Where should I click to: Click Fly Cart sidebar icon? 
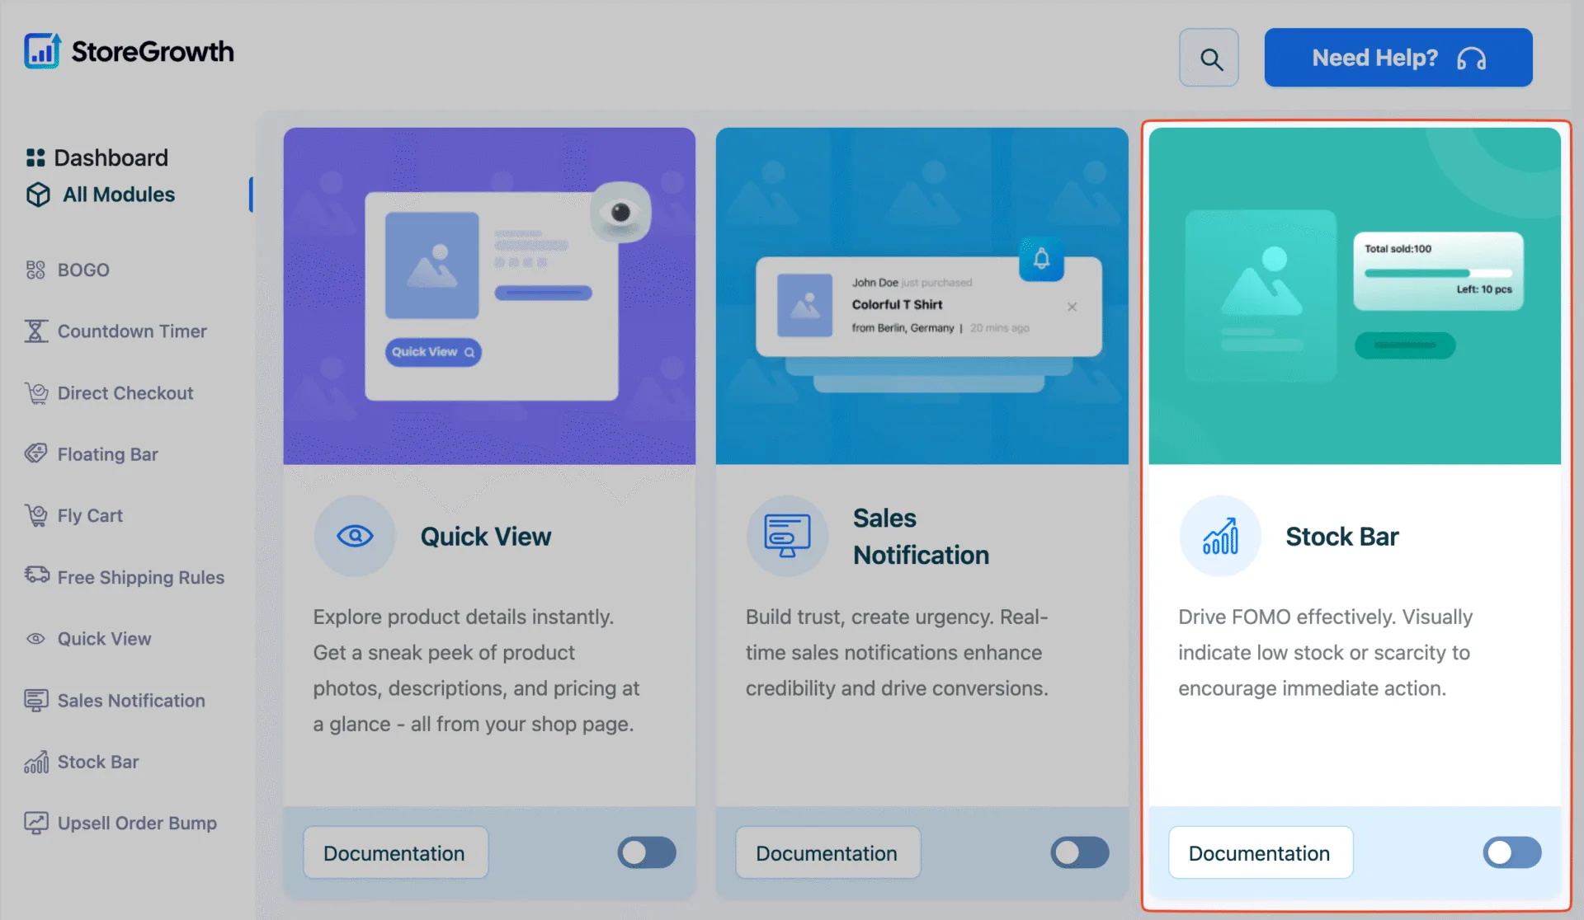click(36, 515)
